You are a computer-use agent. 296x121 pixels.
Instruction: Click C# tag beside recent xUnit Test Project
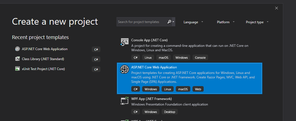click(96, 69)
